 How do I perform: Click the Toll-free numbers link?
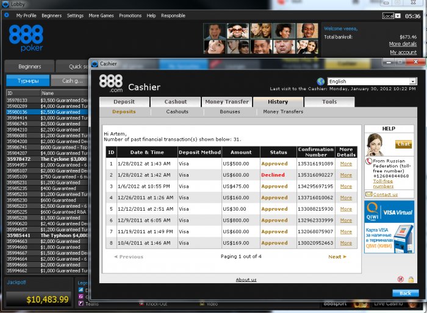(383, 183)
